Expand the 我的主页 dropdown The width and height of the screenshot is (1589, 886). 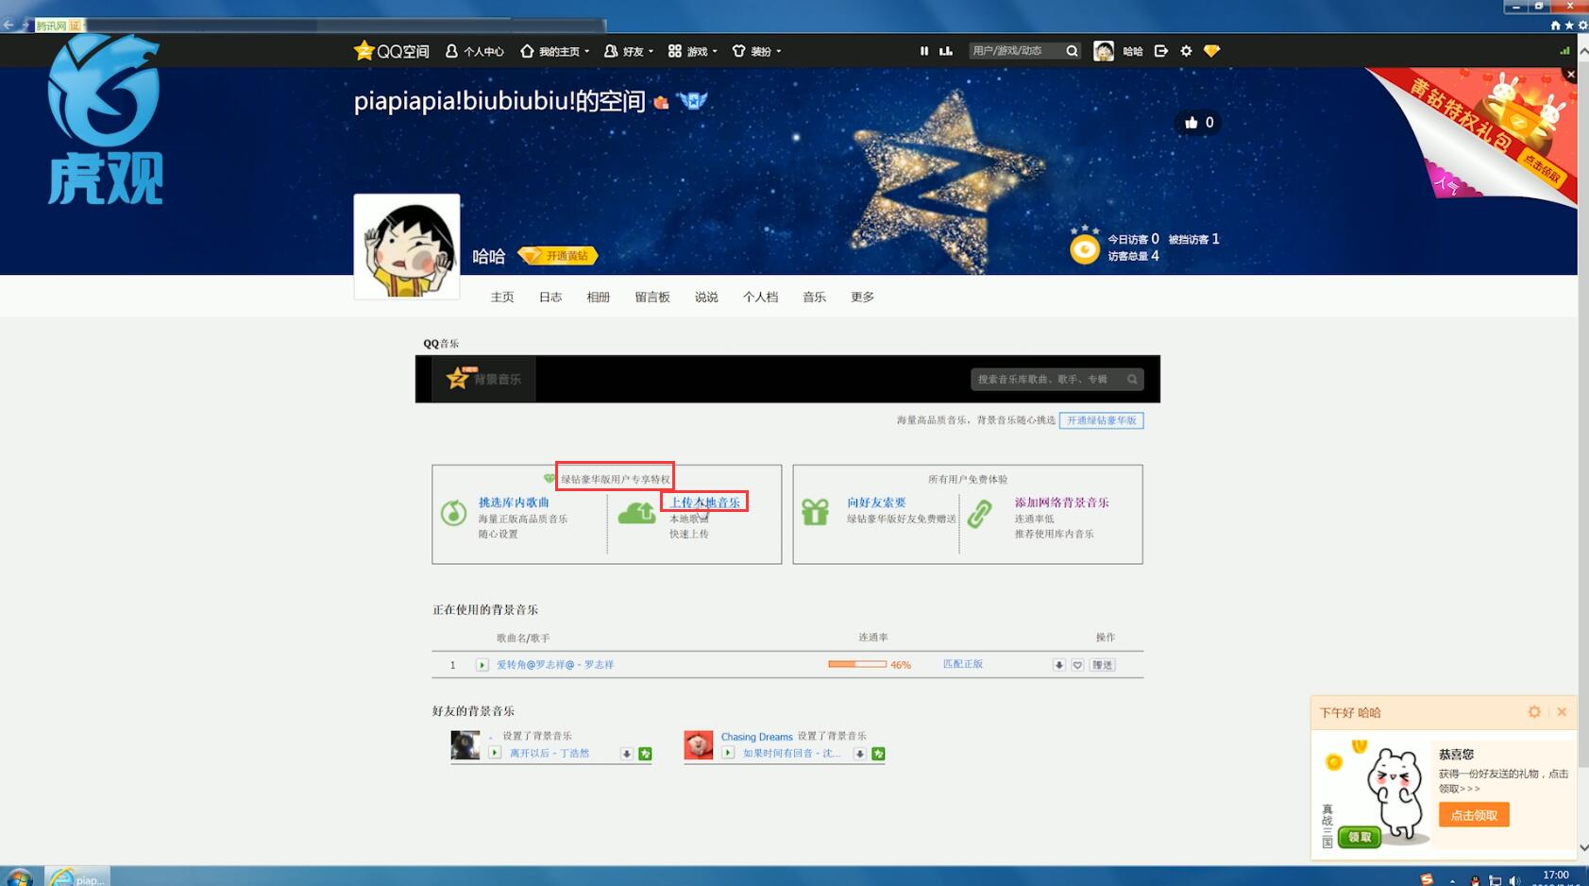555,51
